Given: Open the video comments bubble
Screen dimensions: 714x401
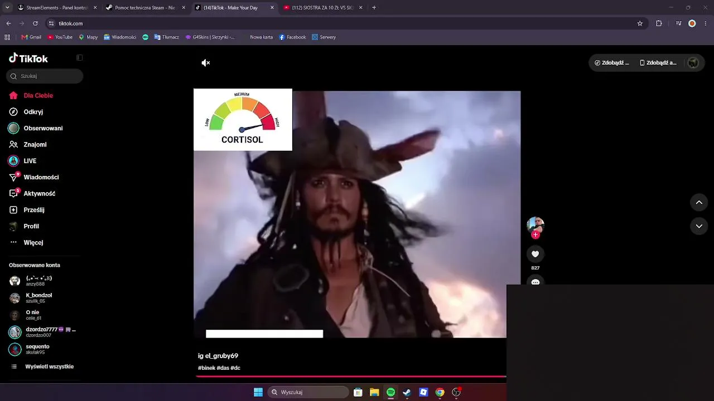Looking at the screenshot, I should [x=535, y=282].
